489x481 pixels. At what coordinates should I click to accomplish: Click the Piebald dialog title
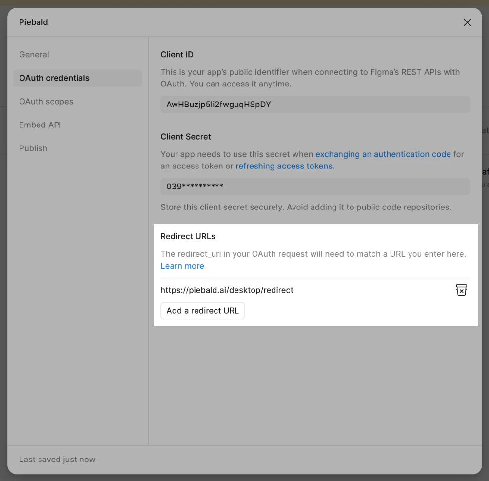coord(33,22)
